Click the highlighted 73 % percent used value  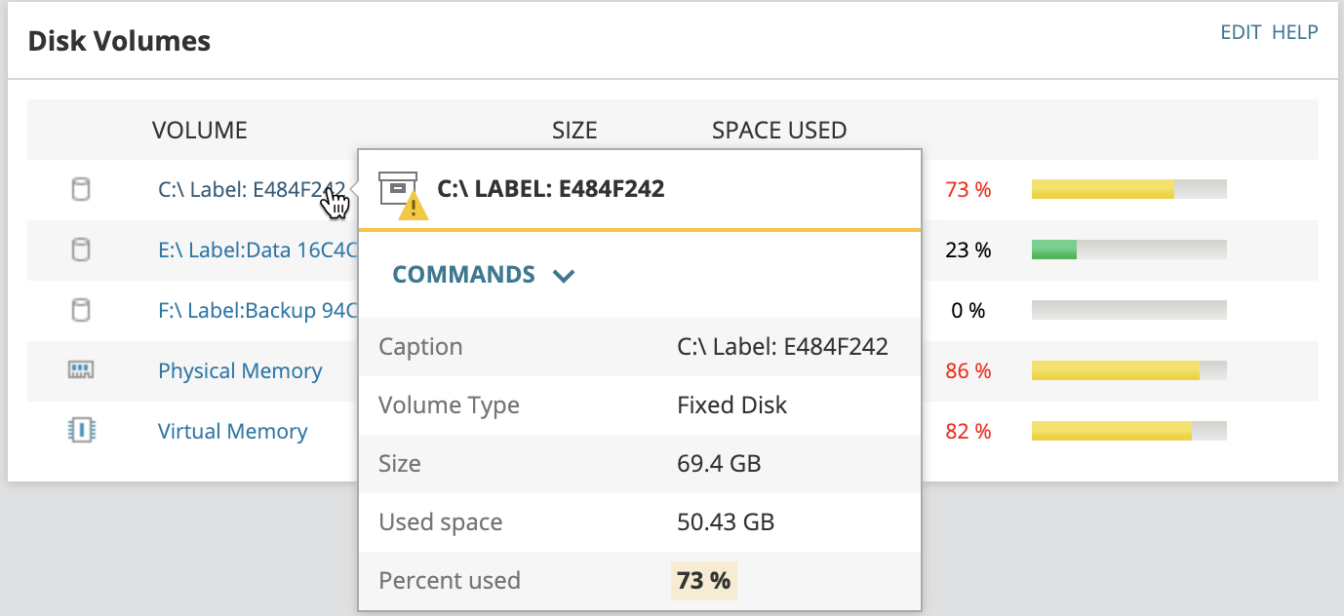(x=704, y=580)
